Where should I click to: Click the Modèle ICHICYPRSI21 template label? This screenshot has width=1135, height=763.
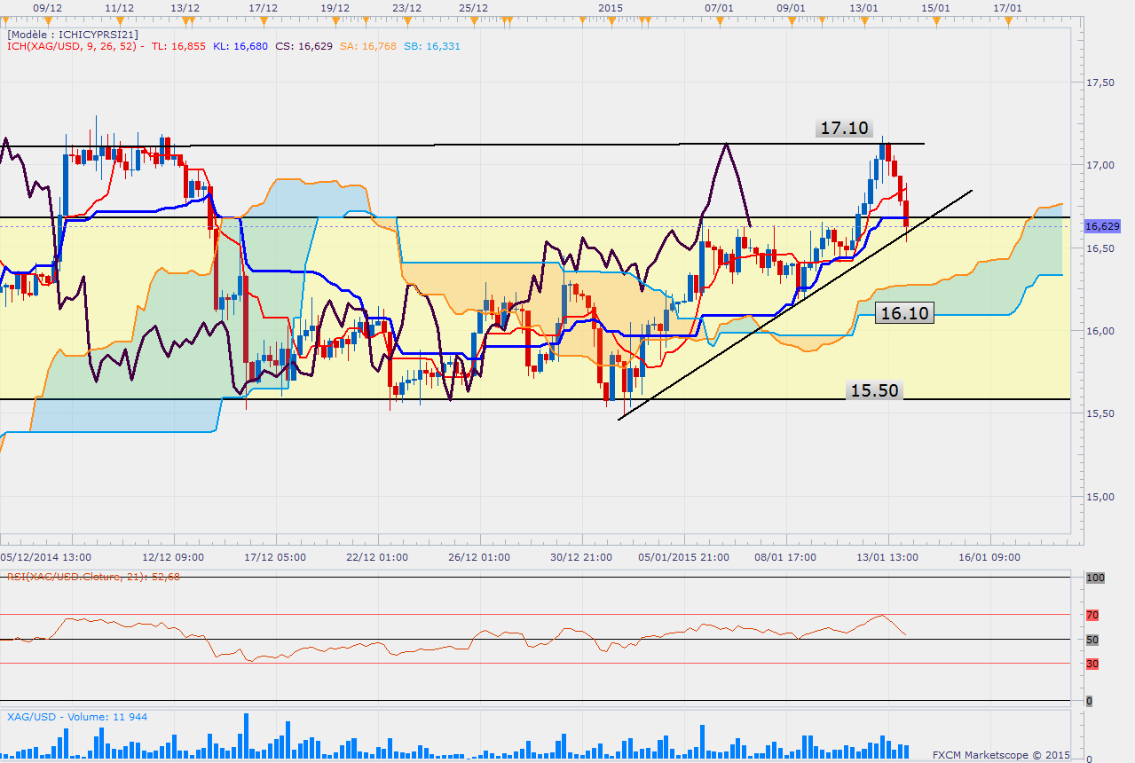click(73, 34)
